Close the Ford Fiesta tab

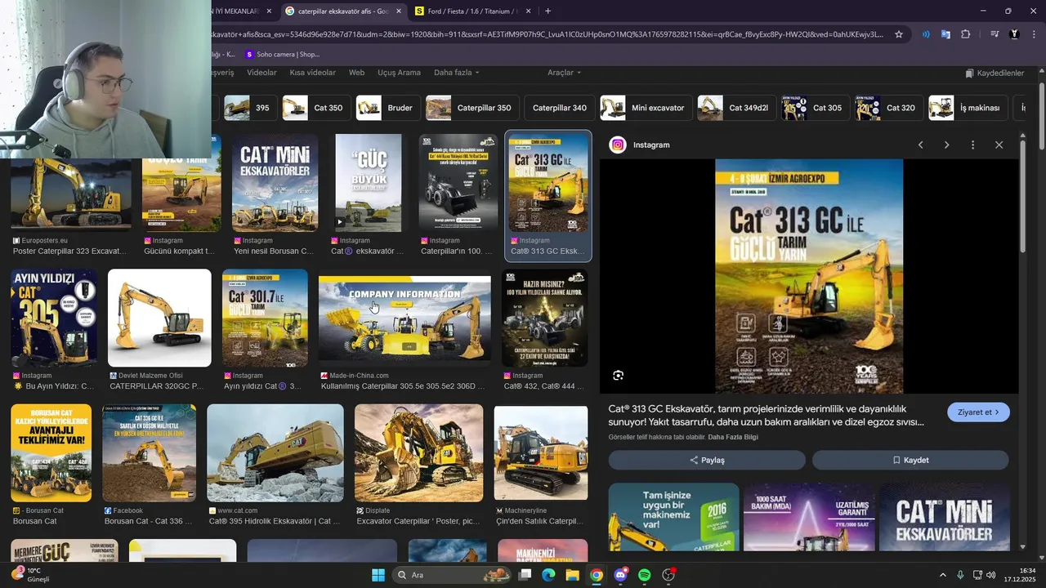528,11
